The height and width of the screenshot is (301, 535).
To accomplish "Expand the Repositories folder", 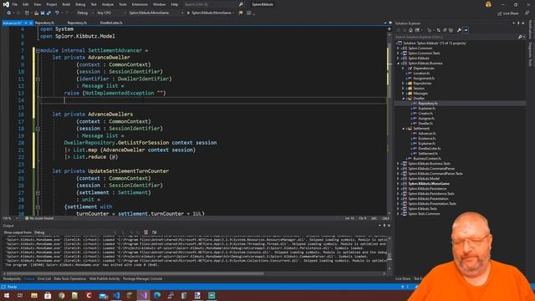I will pos(403,84).
